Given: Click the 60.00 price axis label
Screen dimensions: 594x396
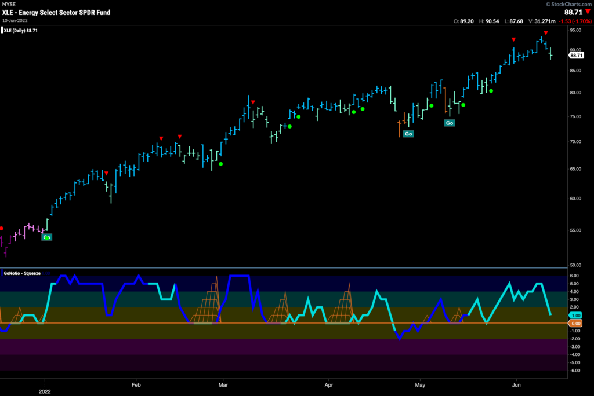Looking at the screenshot, I should pyautogui.click(x=575, y=199).
